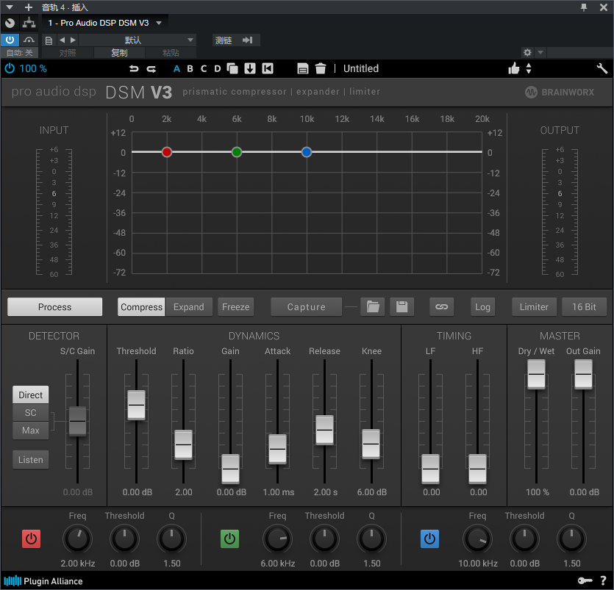Select preset slot B
The width and height of the screenshot is (614, 590).
click(x=190, y=69)
